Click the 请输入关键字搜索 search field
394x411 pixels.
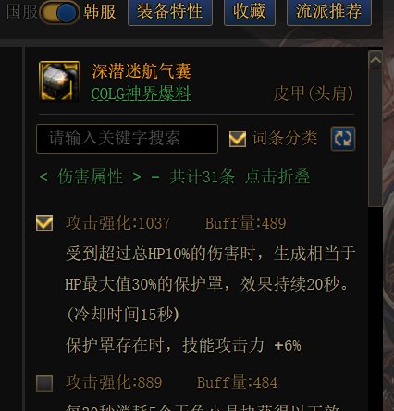[127, 139]
